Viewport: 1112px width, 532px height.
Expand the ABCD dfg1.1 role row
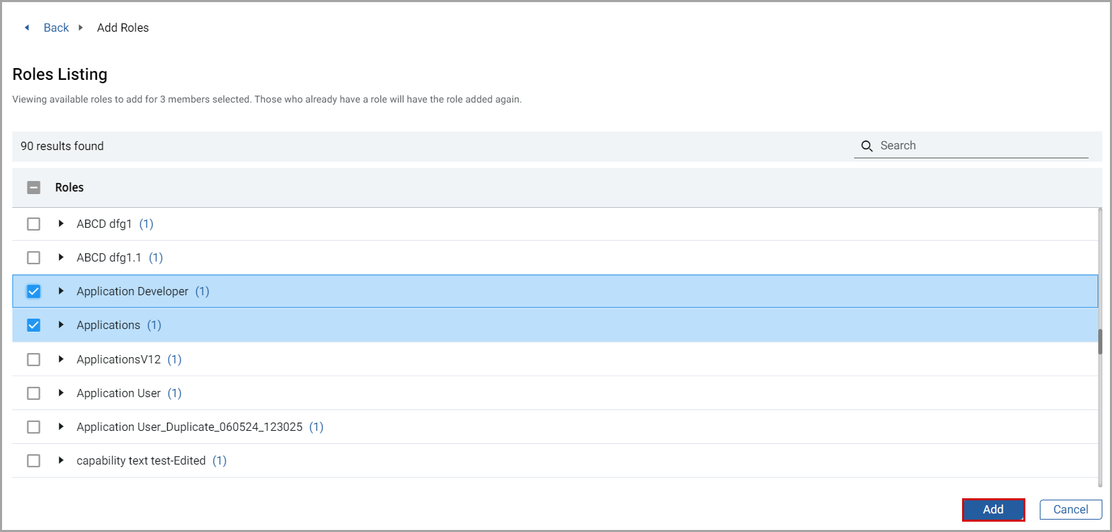pos(61,257)
